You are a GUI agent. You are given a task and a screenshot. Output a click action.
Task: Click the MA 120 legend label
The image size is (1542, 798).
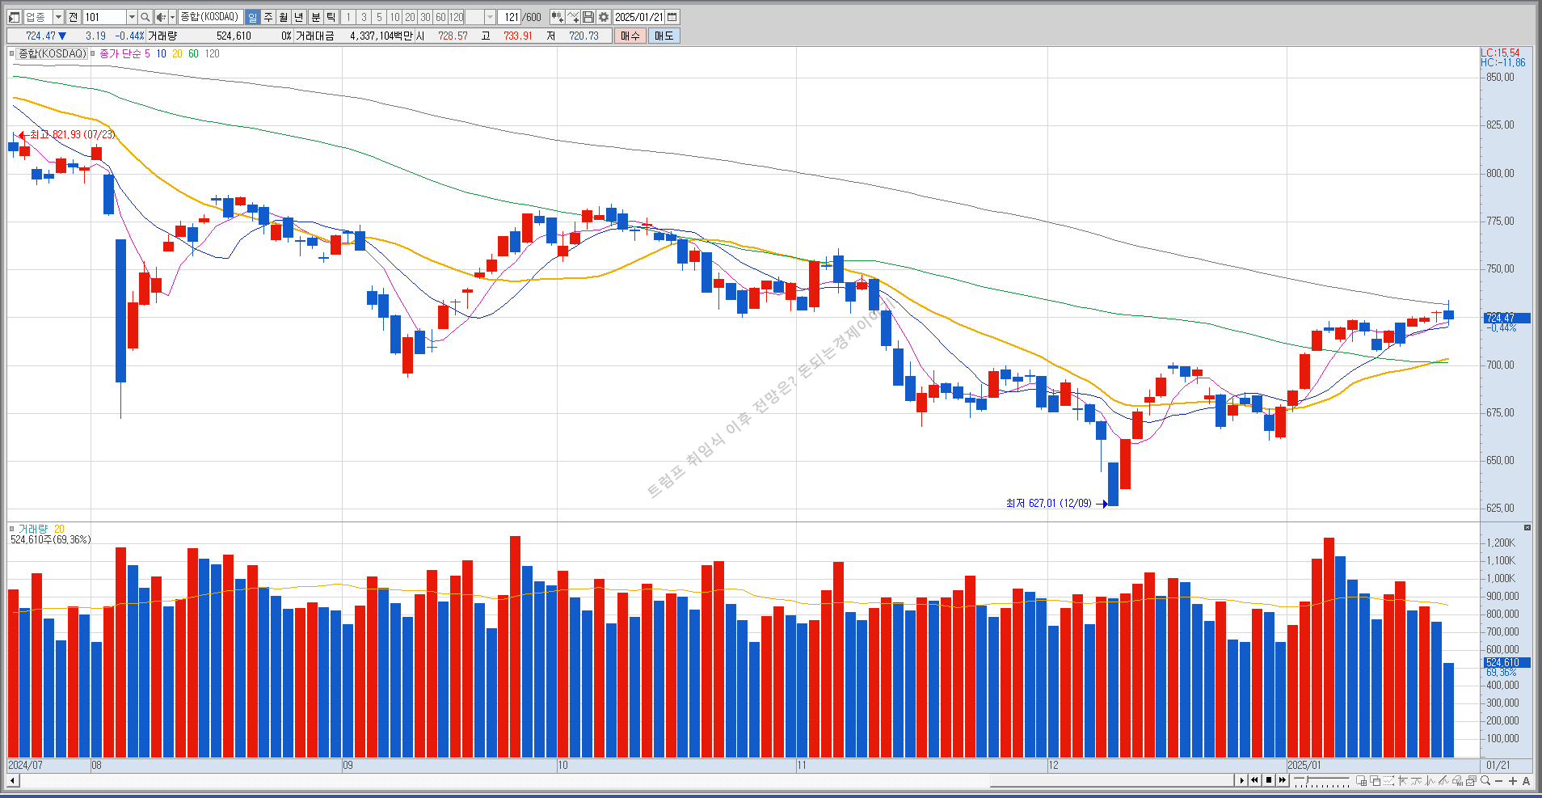click(x=212, y=53)
